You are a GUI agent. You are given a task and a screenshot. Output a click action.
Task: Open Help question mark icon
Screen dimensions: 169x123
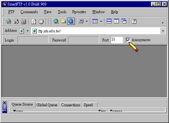click(x=134, y=21)
